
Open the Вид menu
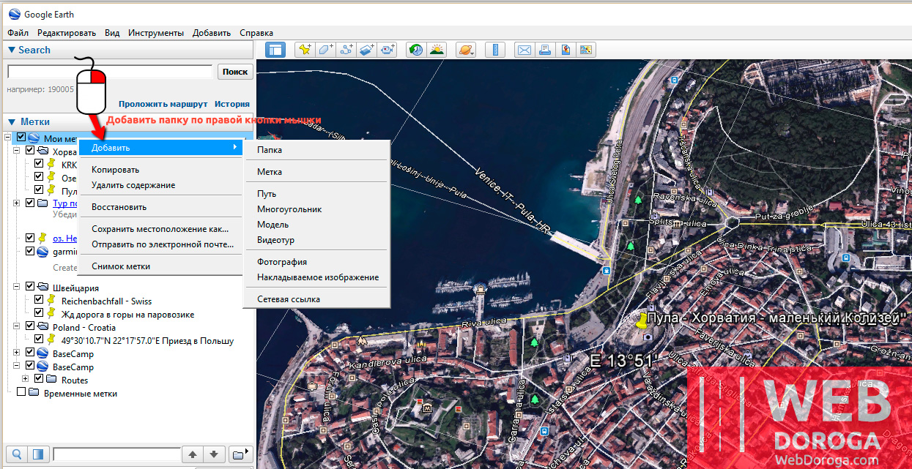coord(112,33)
